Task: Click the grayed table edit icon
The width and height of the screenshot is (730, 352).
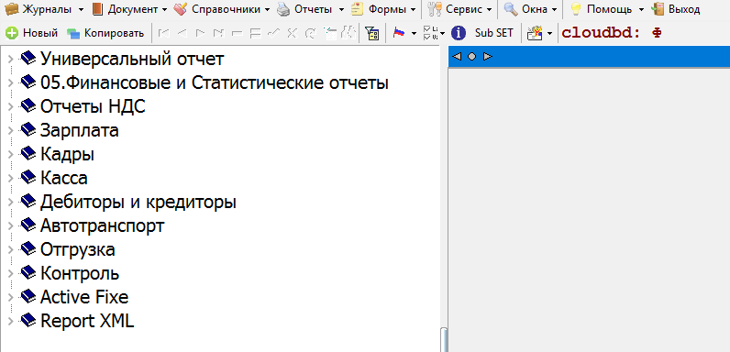Action: (x=330, y=33)
